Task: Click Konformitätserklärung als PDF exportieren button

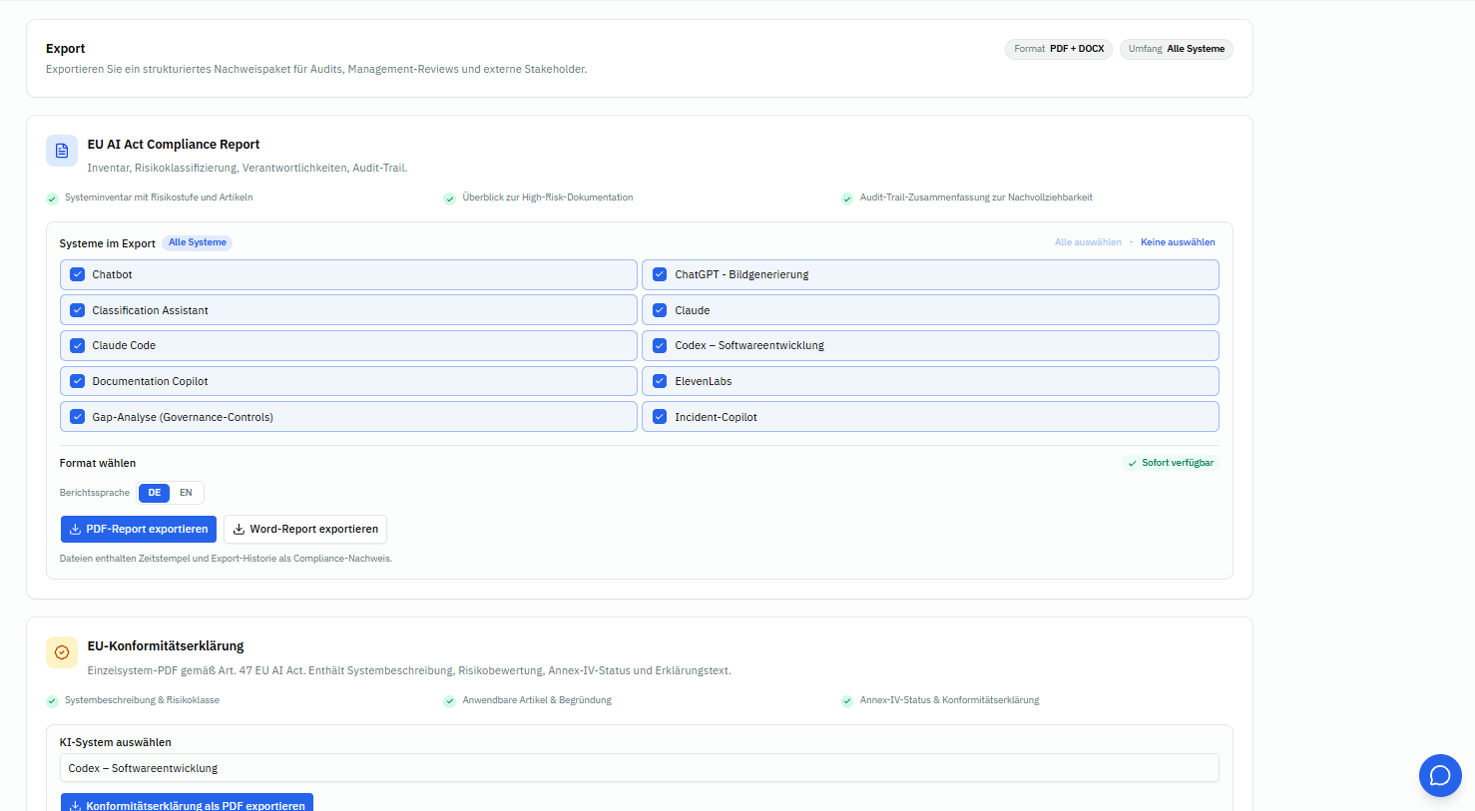Action: tap(187, 804)
